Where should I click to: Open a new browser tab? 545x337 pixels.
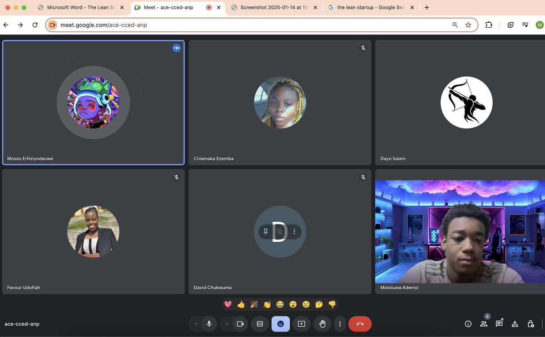click(426, 7)
